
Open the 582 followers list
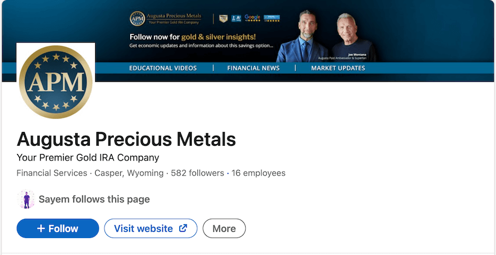[x=197, y=173]
